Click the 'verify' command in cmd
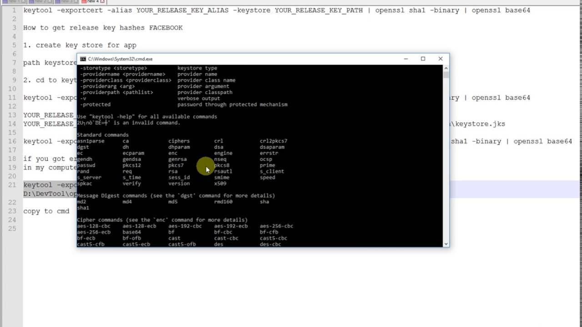The height and width of the screenshot is (327, 582). (x=132, y=183)
